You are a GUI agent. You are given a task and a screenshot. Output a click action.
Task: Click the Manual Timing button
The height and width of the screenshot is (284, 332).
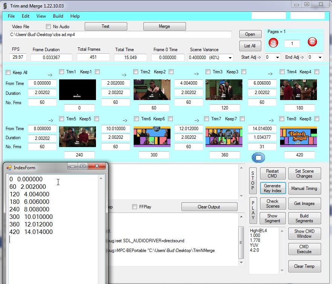(305, 188)
